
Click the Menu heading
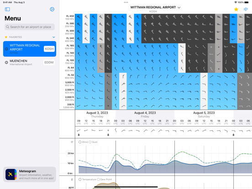click(x=13, y=18)
